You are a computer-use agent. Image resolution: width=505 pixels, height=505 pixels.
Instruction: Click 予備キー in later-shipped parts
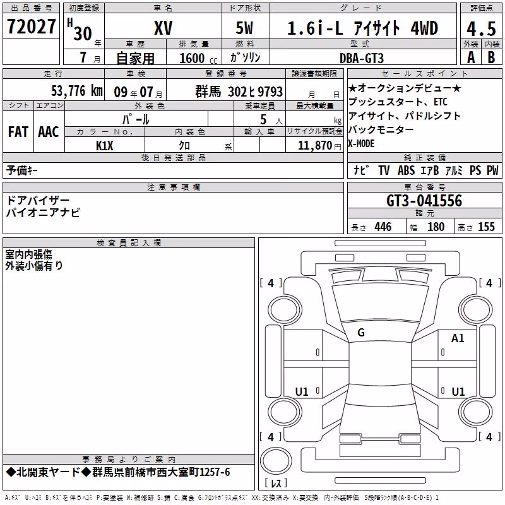coord(21,170)
